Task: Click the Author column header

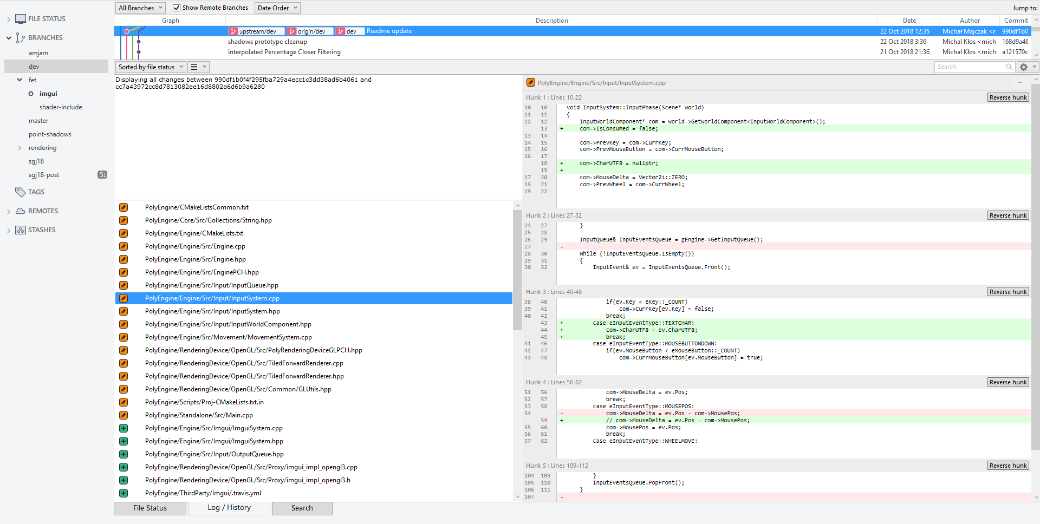Action: [970, 21]
